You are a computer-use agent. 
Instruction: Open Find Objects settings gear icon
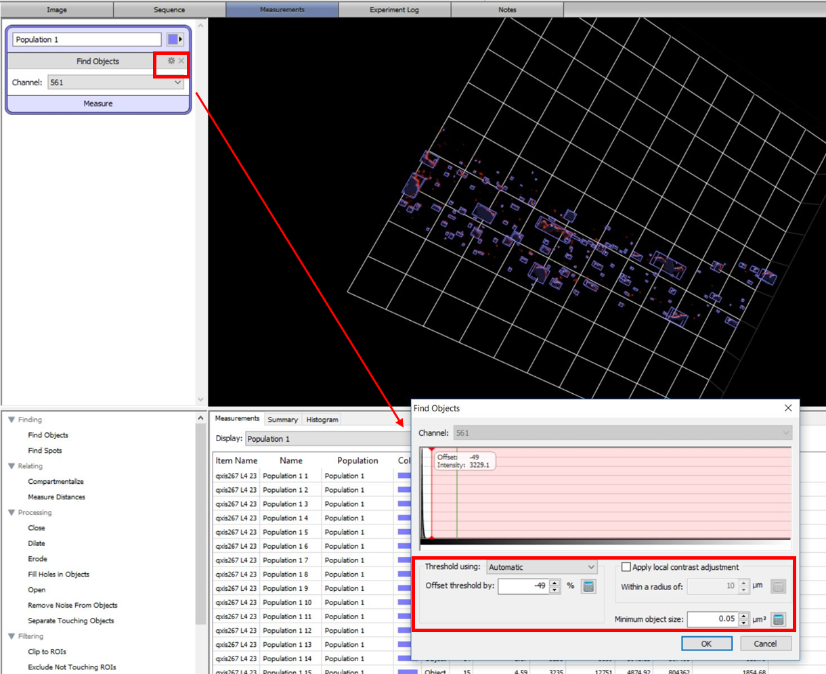click(x=171, y=61)
